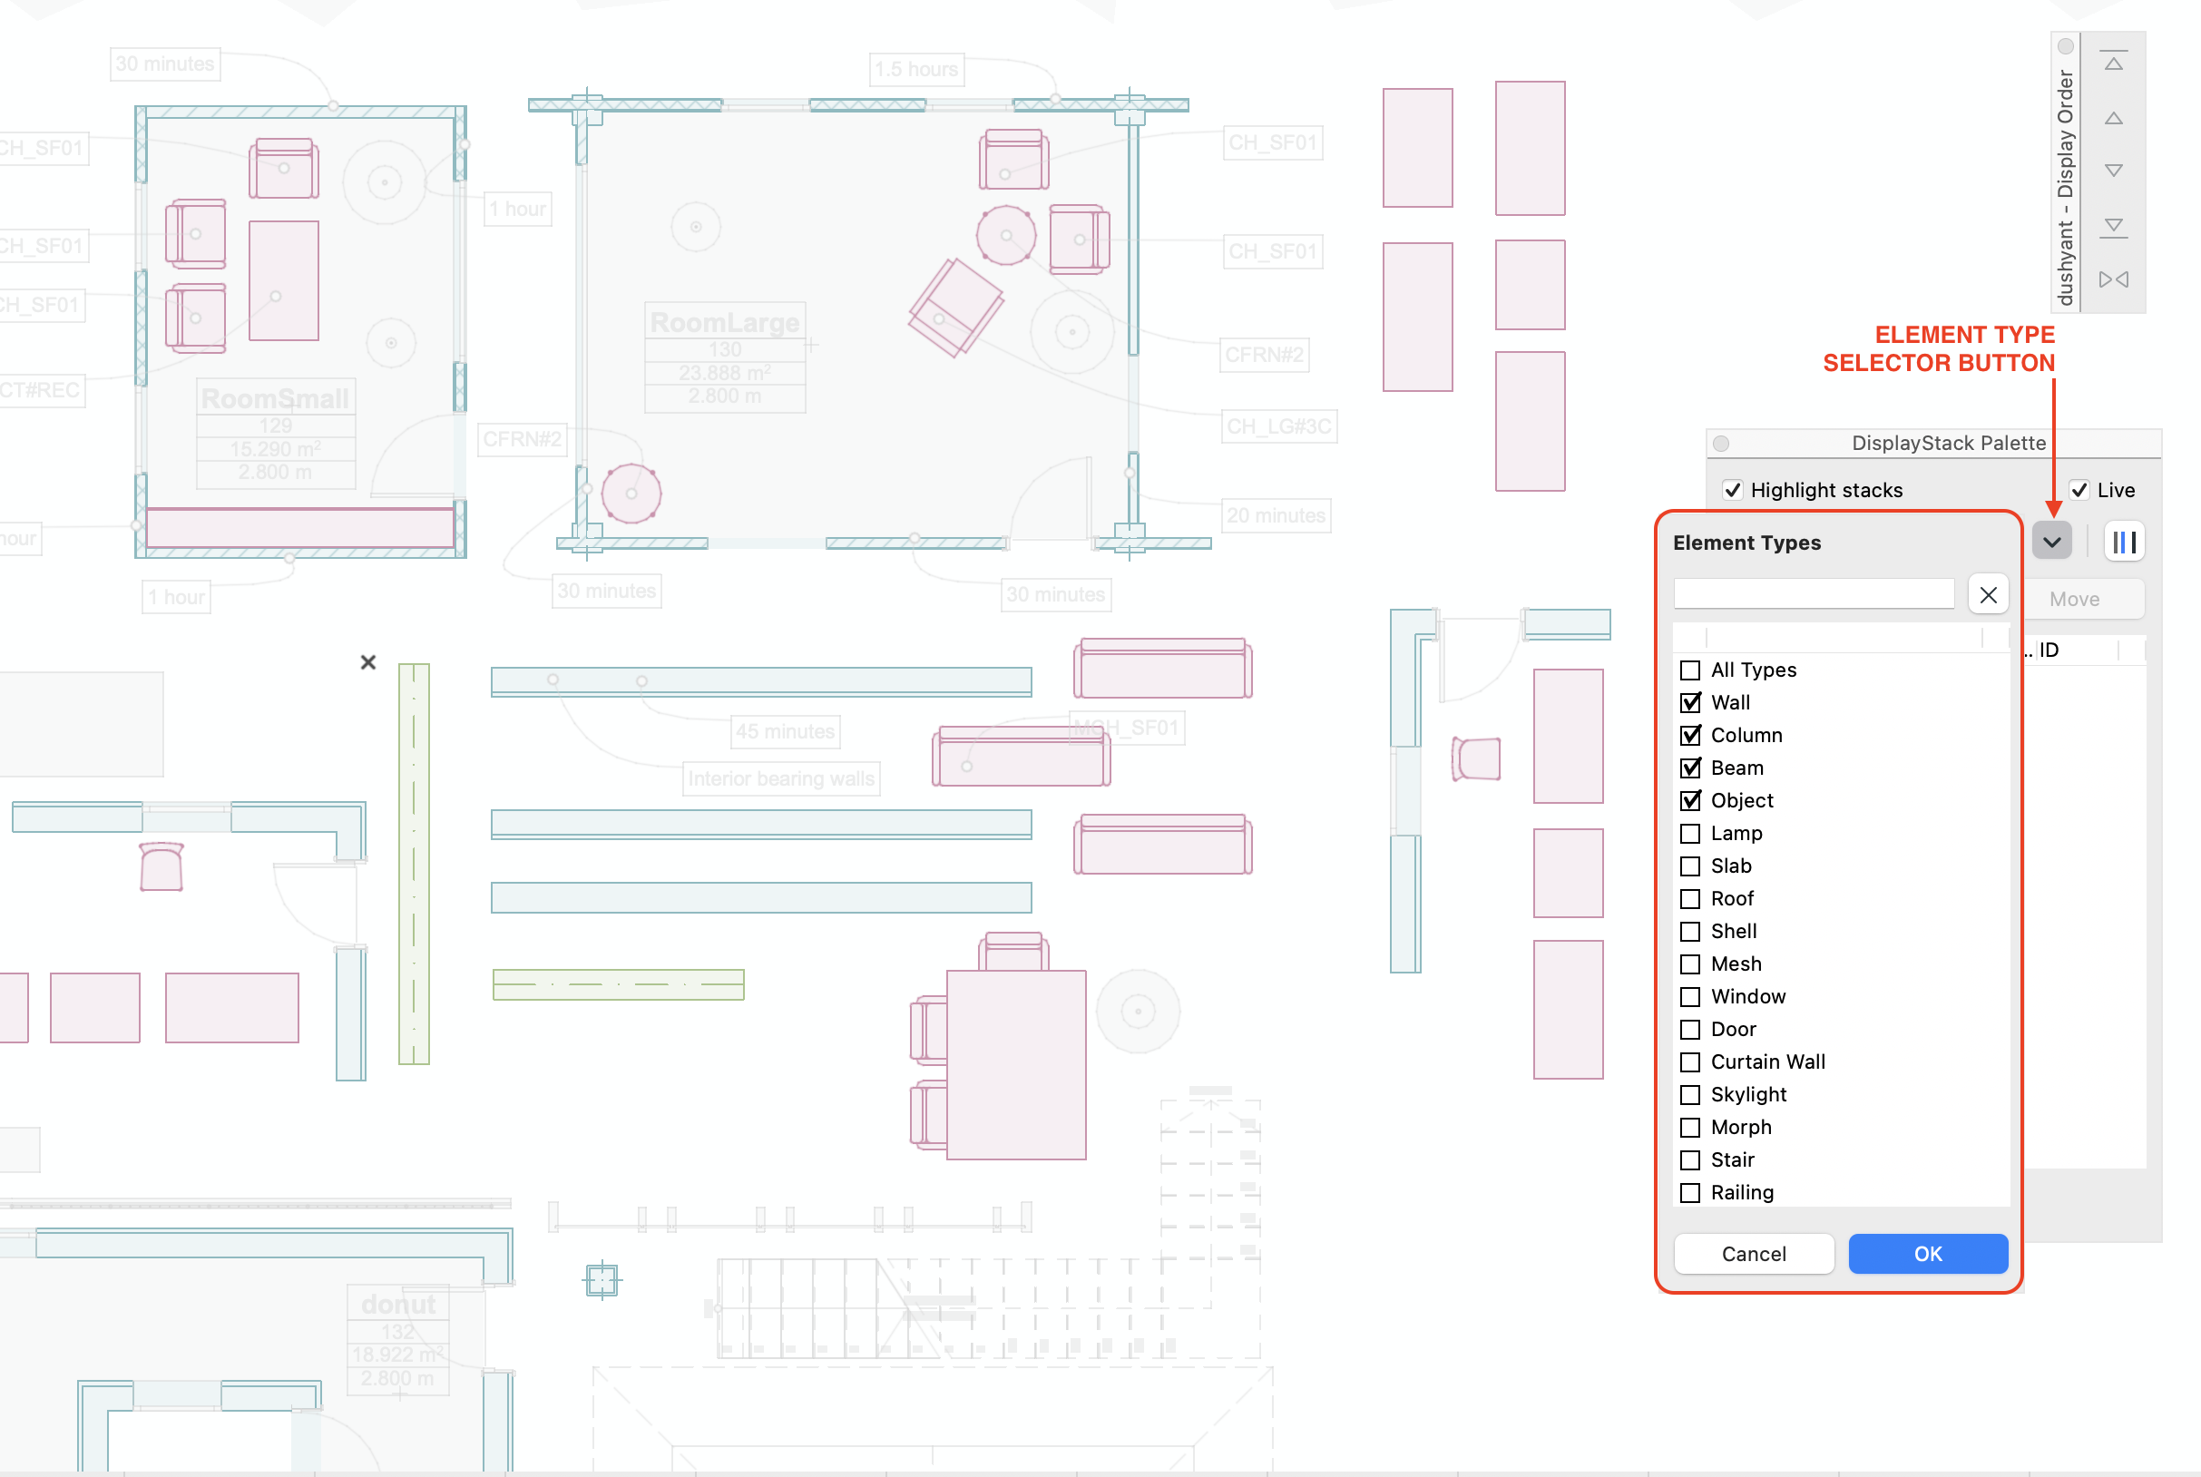Toggle the Highlight stacks checkbox
2201x1477 pixels.
click(x=1732, y=490)
